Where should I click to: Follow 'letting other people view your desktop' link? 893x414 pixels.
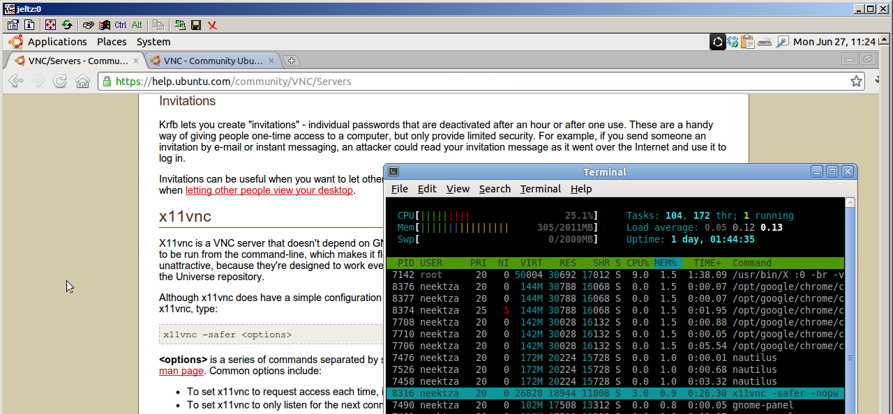269,190
